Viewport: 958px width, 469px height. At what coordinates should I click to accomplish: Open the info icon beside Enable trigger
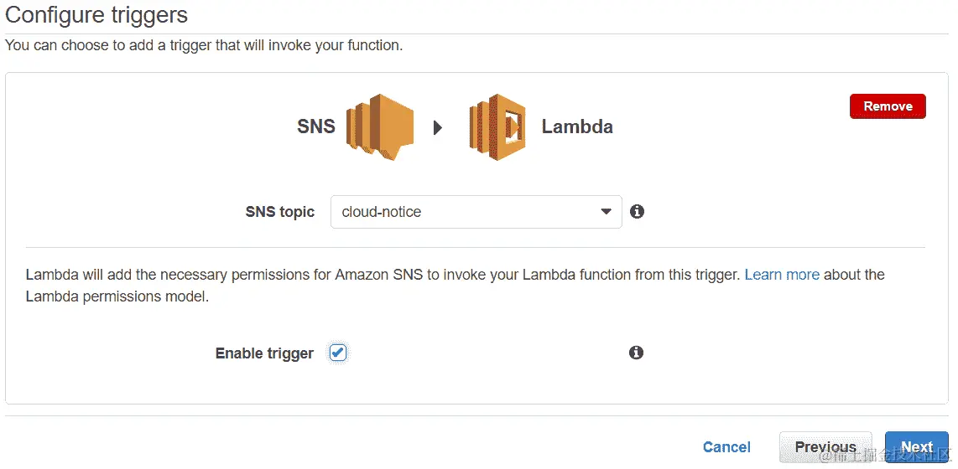click(636, 353)
